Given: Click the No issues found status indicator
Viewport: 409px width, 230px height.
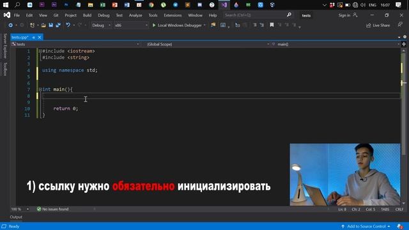Looking at the screenshot, I should coord(52,209).
